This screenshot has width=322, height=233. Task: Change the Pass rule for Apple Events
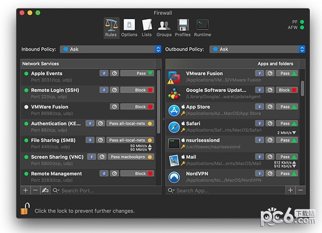(x=137, y=73)
